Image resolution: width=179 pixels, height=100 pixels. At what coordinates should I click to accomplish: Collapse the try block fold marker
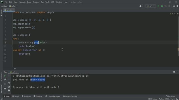tap(12, 39)
